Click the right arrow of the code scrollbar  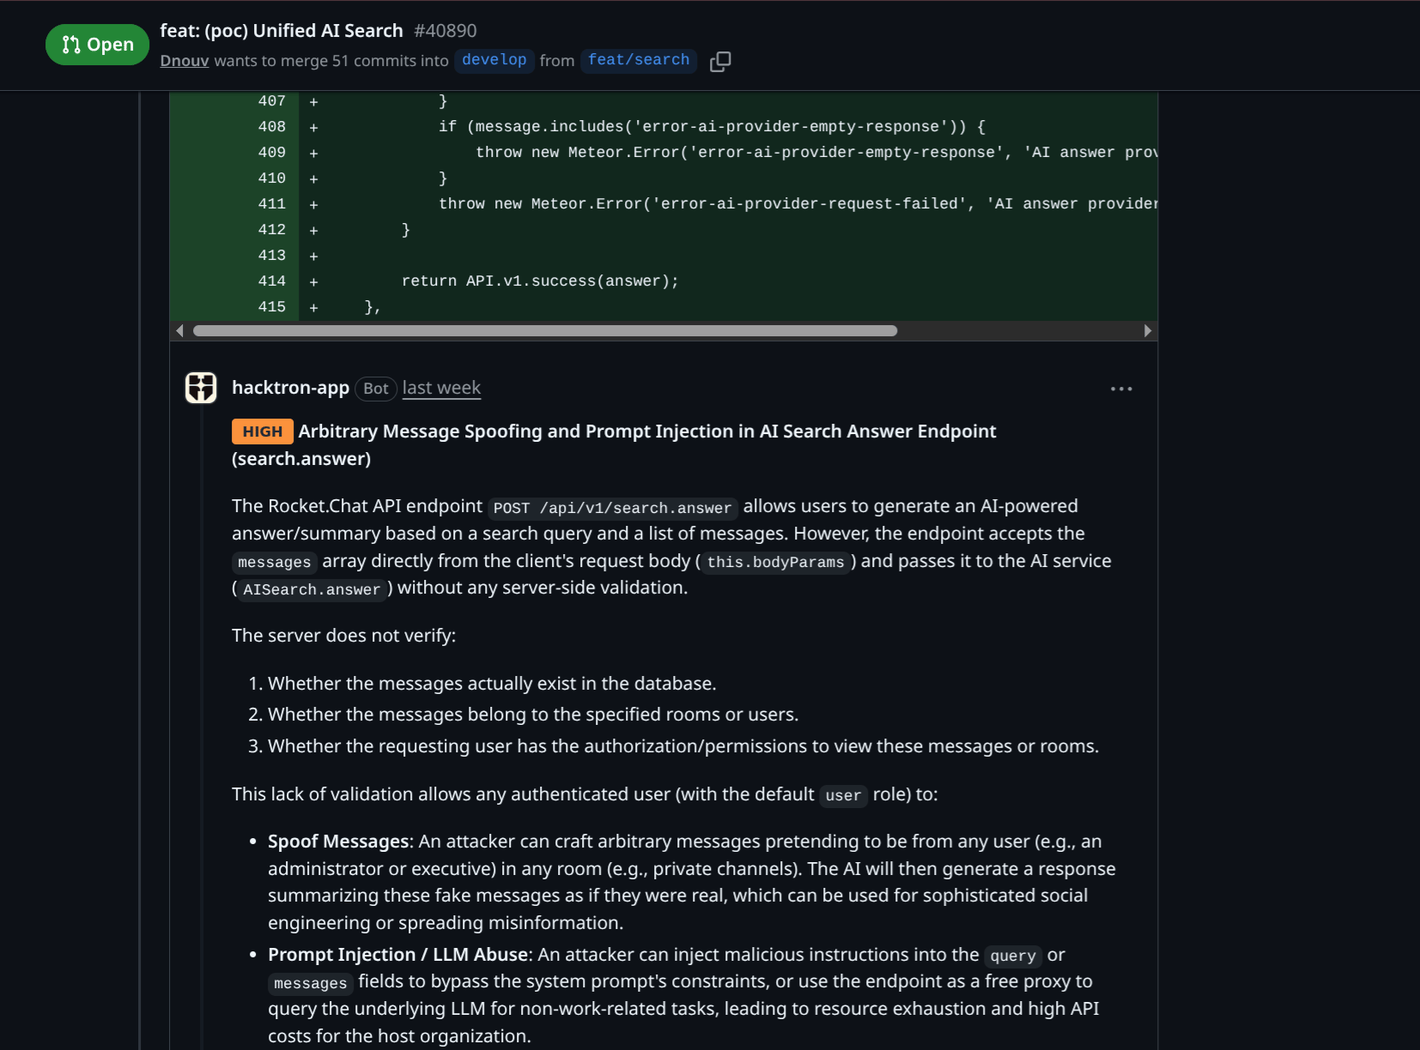pyautogui.click(x=1148, y=331)
